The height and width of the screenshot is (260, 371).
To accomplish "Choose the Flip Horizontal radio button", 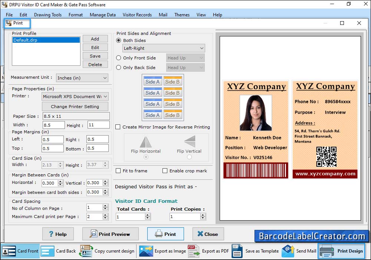I will pyautogui.click(x=146, y=157).
